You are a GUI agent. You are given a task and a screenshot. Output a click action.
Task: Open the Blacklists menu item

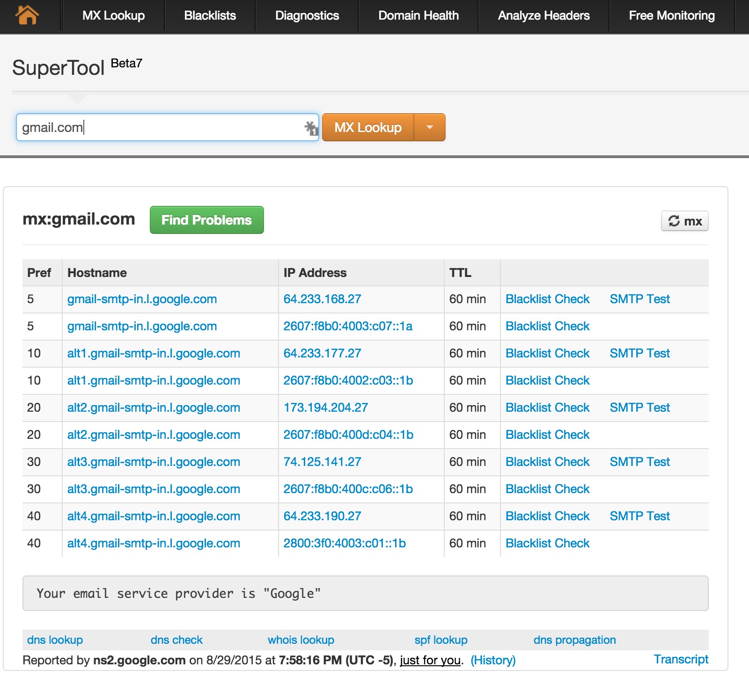(210, 16)
